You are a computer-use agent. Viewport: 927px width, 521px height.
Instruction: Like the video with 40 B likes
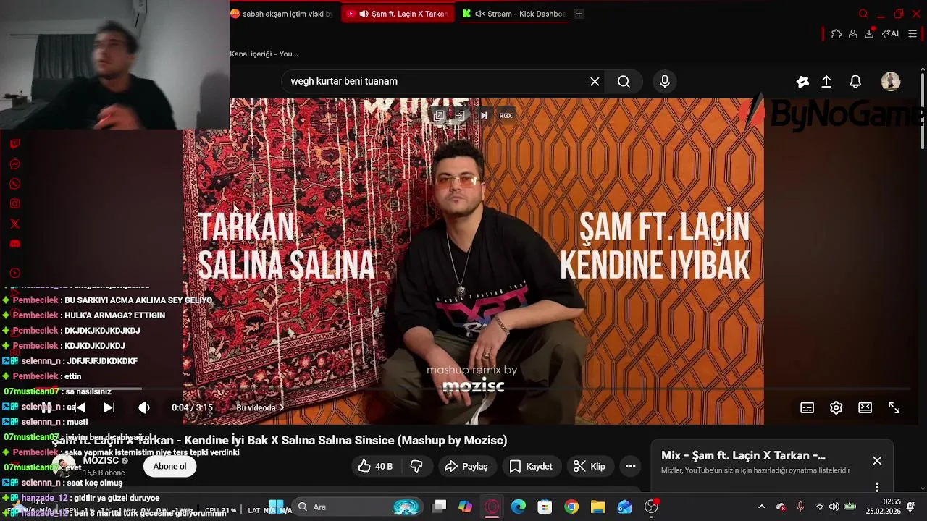[x=375, y=467]
